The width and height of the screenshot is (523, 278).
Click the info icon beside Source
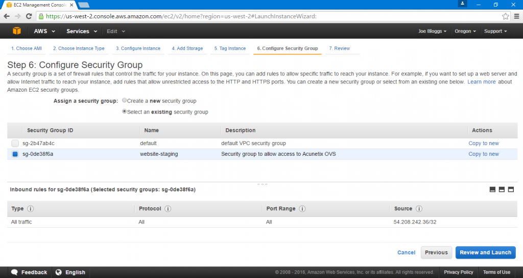[x=419, y=209]
